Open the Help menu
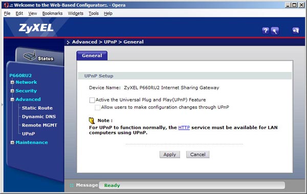 click(x=108, y=13)
